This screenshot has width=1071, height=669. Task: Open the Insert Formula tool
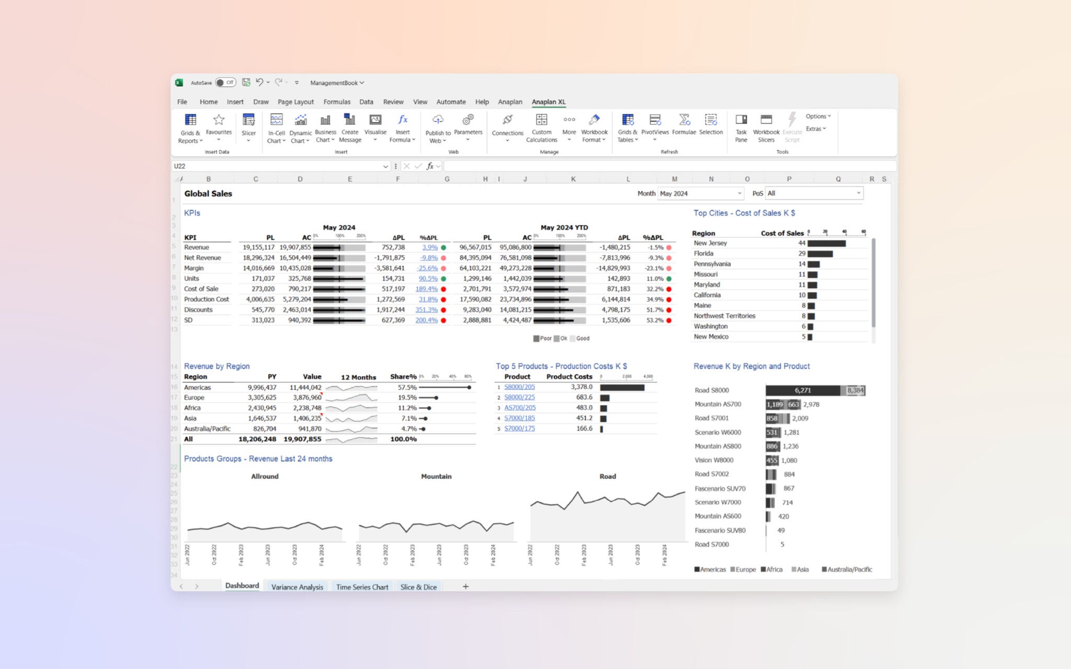point(402,128)
